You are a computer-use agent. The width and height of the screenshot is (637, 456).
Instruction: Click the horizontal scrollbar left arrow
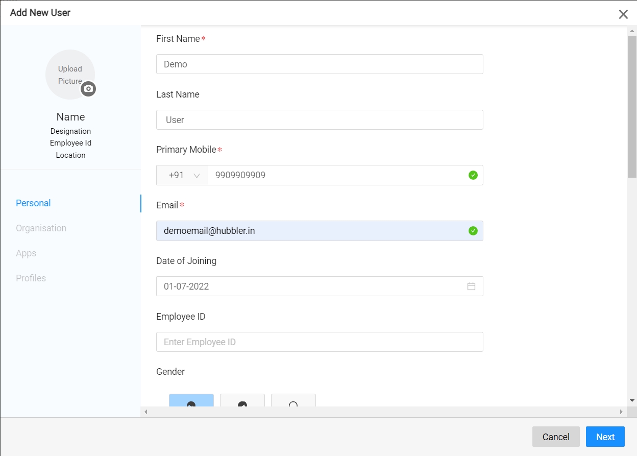[x=146, y=412]
